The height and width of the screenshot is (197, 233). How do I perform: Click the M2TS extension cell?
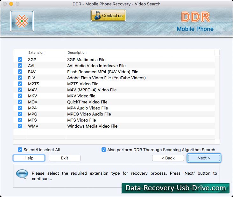pos(46,84)
